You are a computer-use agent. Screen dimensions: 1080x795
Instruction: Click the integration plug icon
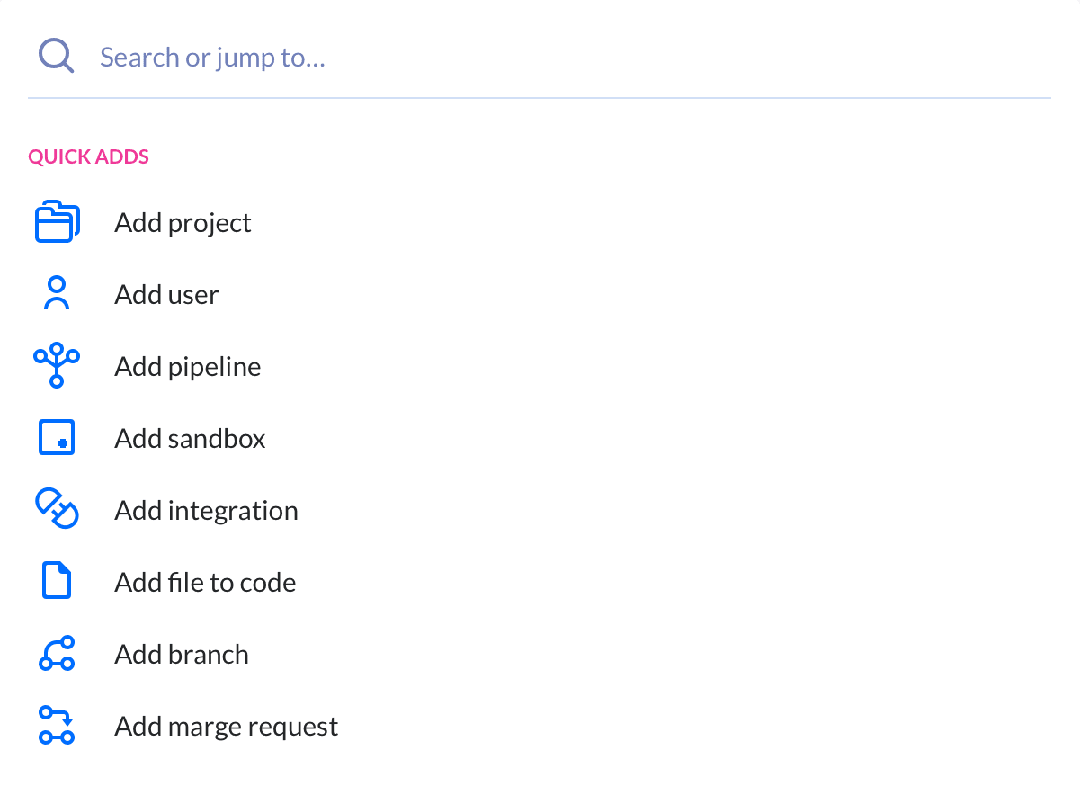(x=57, y=510)
